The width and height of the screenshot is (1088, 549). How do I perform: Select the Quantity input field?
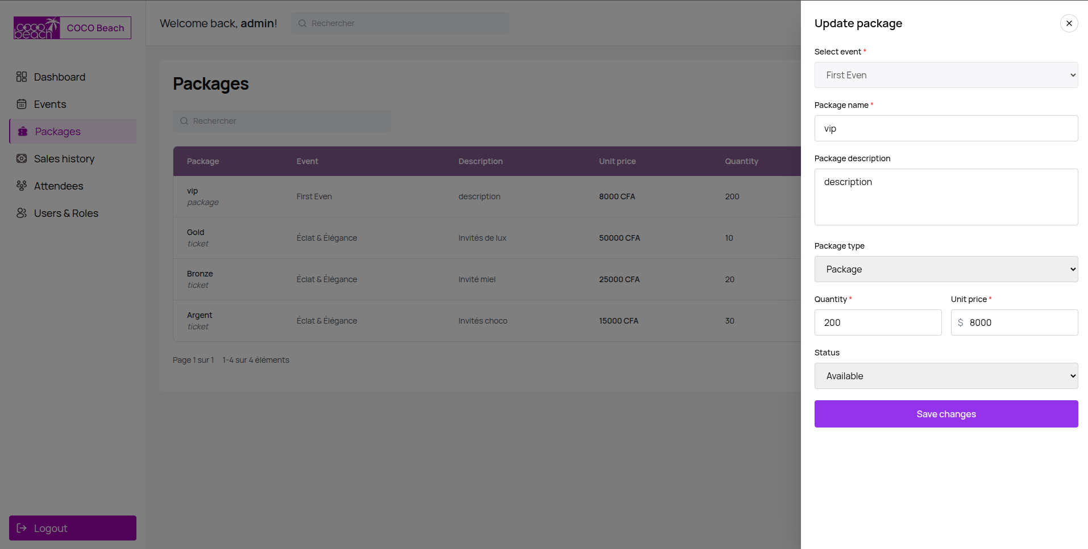[878, 322]
